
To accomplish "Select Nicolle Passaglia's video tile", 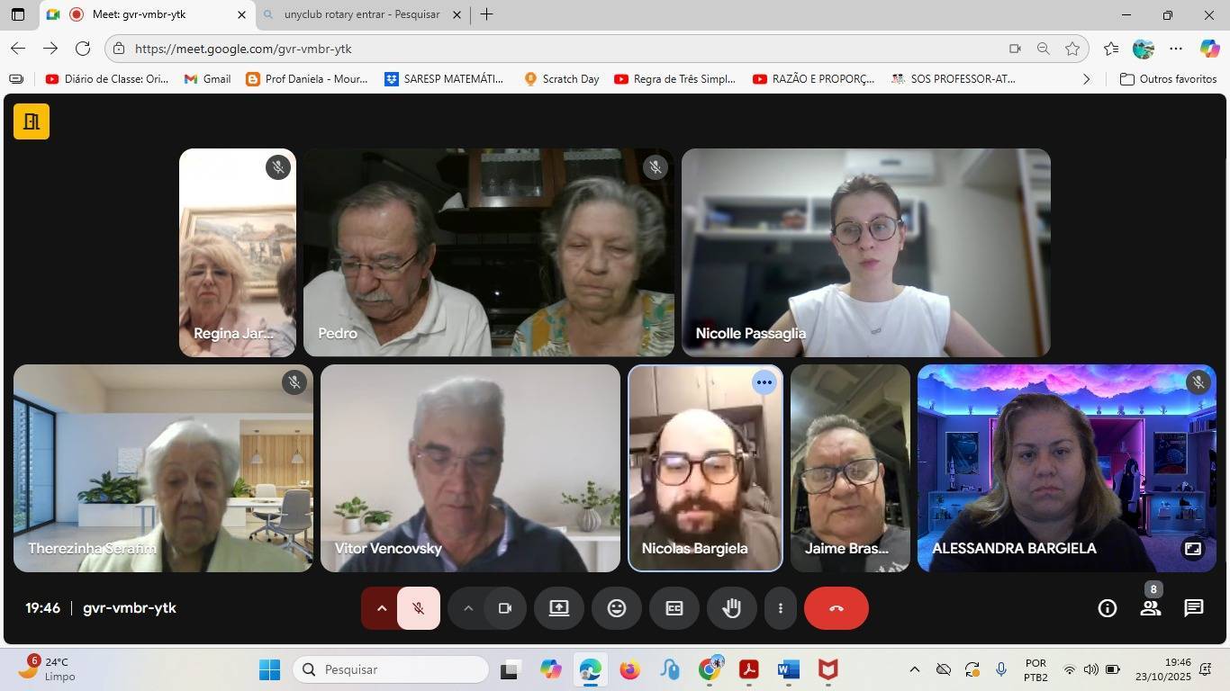I will point(865,253).
